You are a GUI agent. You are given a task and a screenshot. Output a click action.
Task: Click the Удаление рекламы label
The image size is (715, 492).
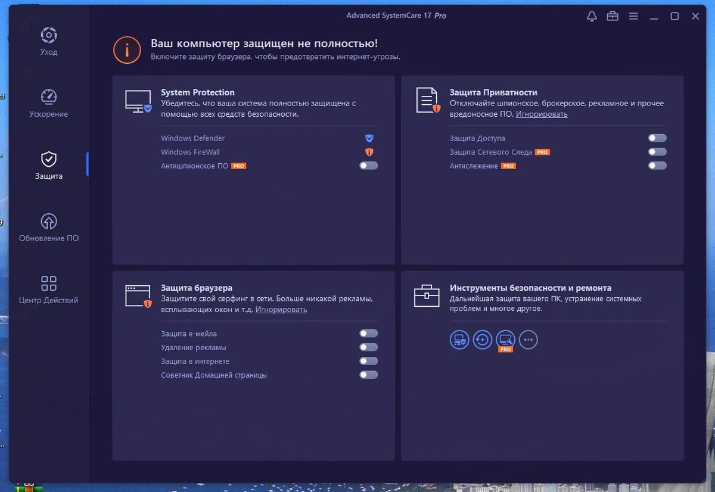coord(194,347)
